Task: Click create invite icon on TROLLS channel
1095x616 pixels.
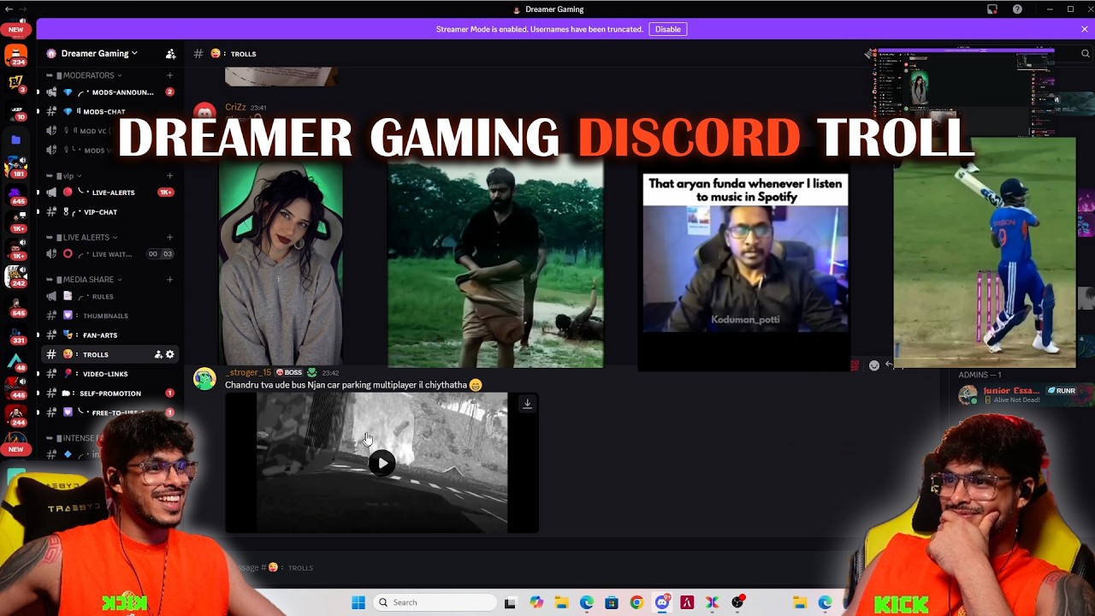Action: 158,354
